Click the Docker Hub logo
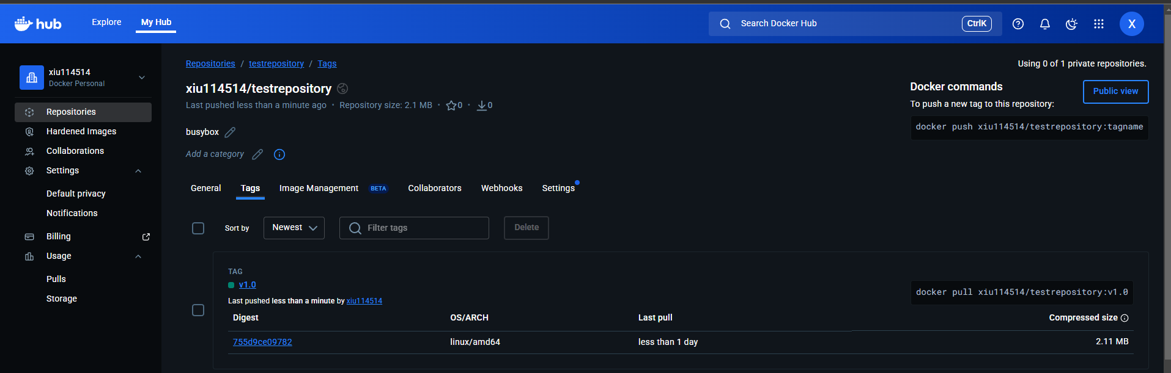Image resolution: width=1171 pixels, height=373 pixels. [38, 24]
